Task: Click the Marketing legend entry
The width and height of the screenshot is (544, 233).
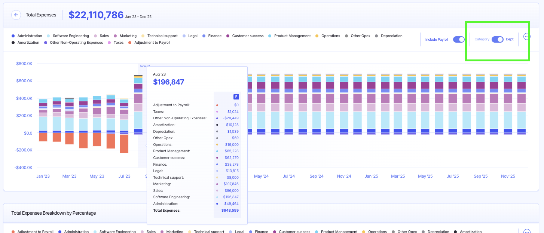Action: tap(128, 36)
